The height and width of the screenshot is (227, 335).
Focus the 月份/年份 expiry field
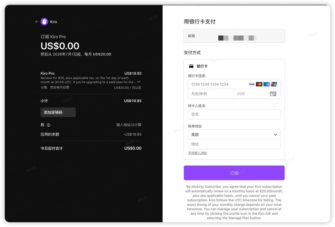211,94
